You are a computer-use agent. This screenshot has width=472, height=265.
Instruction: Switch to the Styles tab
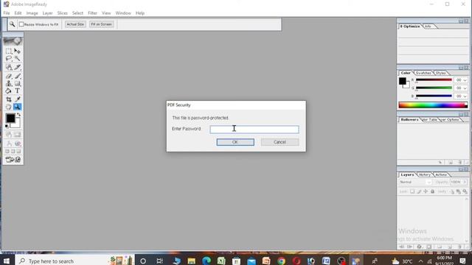point(441,73)
